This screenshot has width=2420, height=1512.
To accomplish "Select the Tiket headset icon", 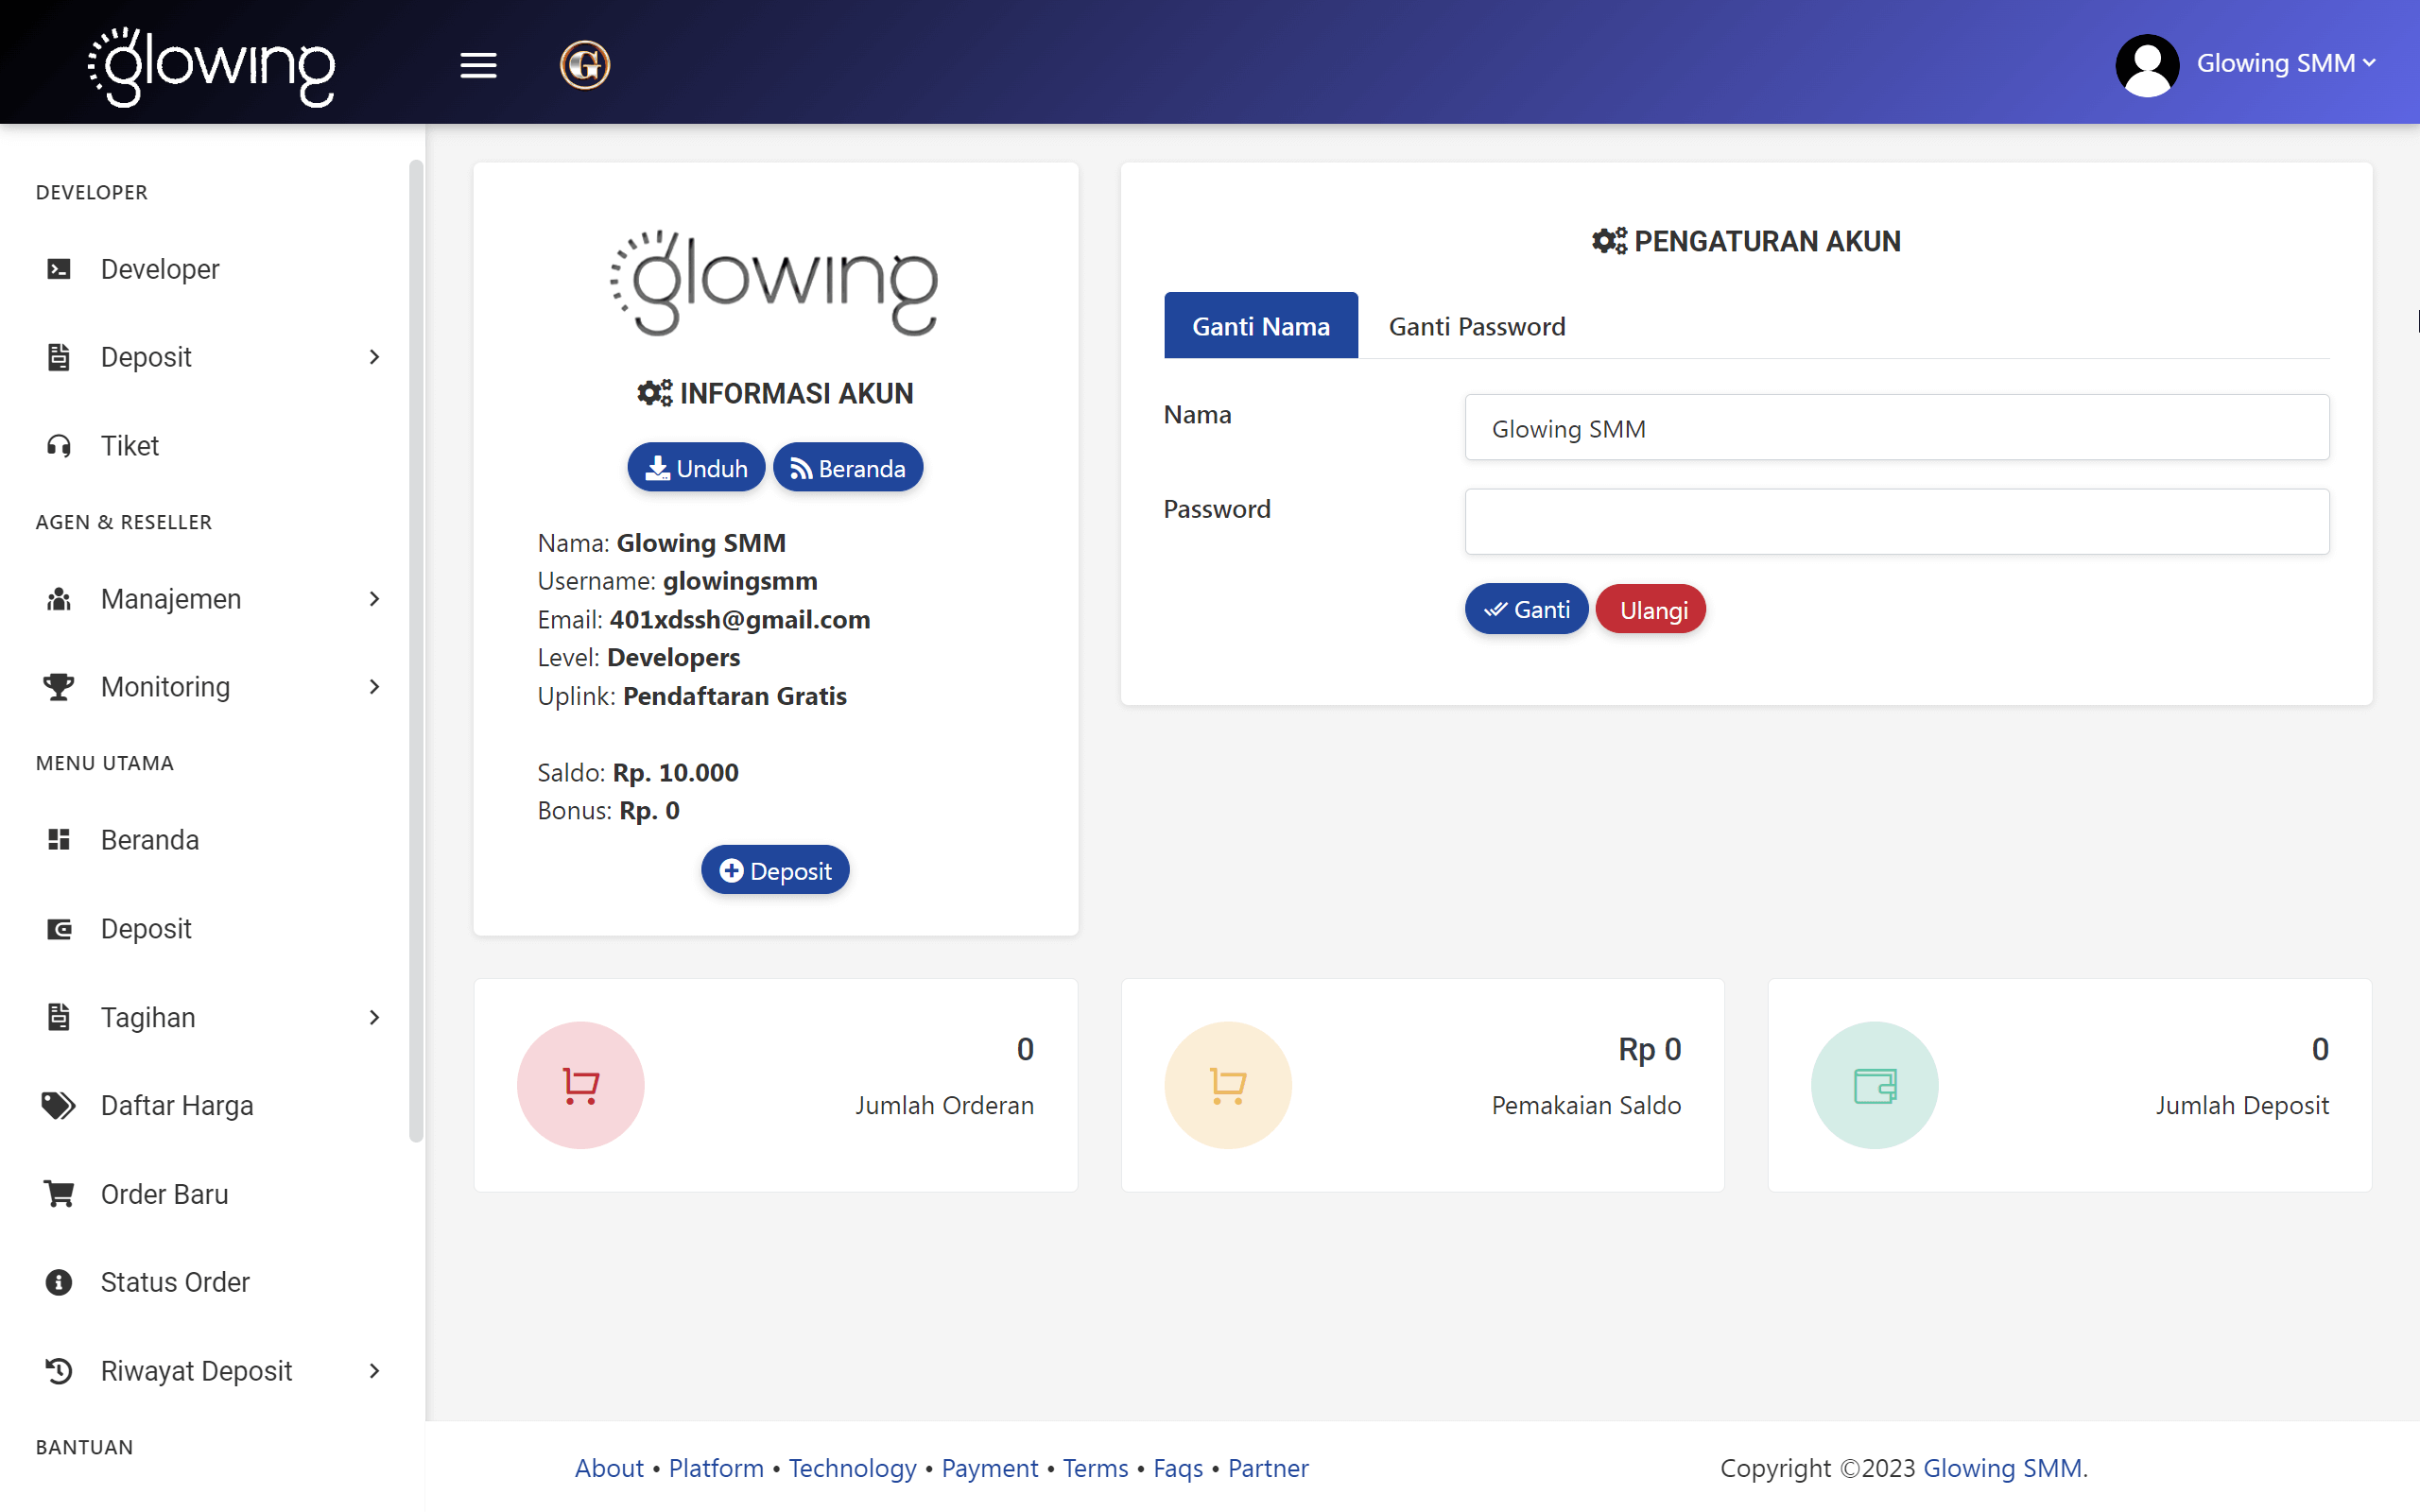I will tap(58, 445).
